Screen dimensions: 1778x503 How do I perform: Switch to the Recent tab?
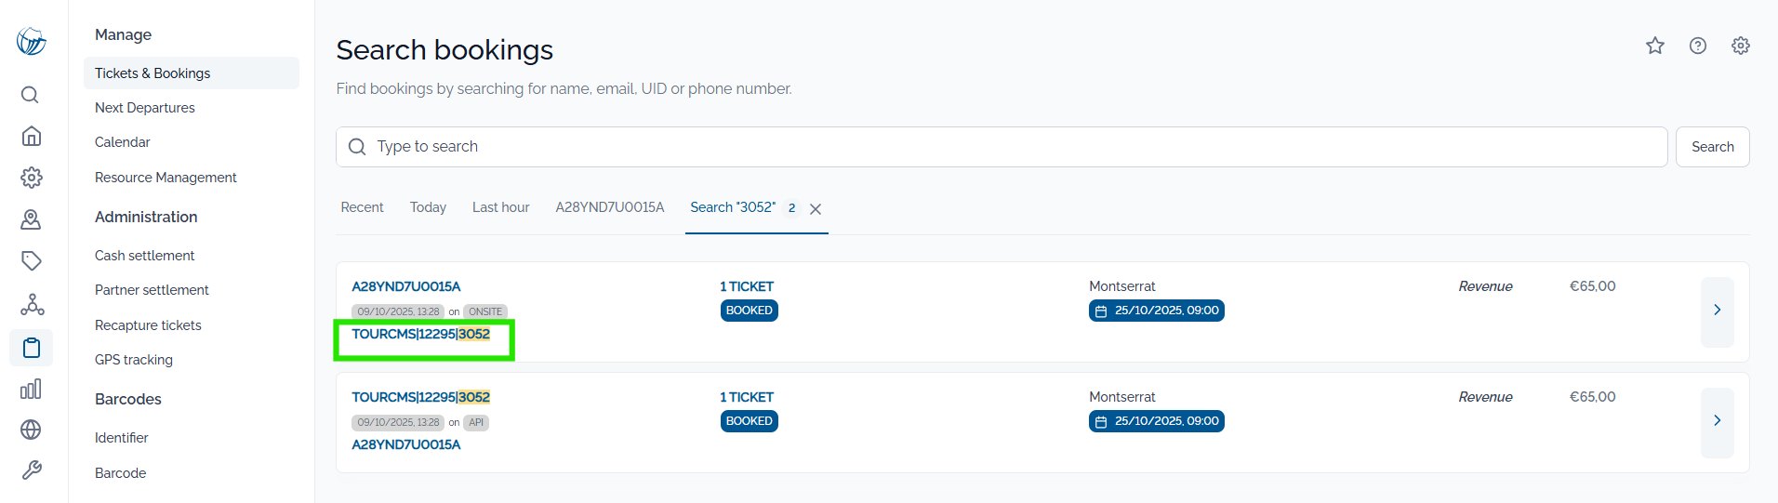pyautogui.click(x=362, y=207)
